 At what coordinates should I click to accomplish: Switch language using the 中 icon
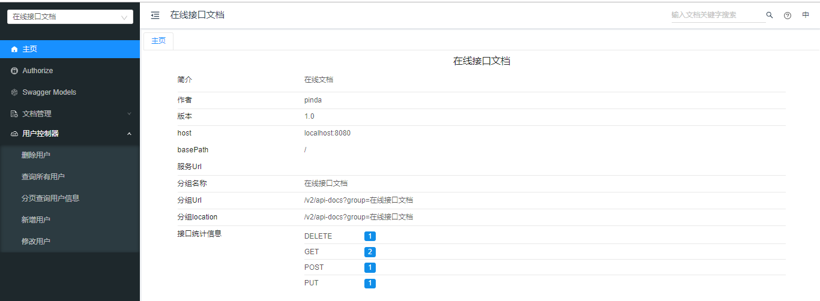pos(806,15)
